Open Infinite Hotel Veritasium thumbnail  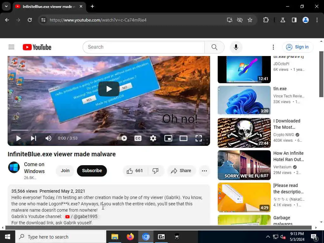(244, 165)
